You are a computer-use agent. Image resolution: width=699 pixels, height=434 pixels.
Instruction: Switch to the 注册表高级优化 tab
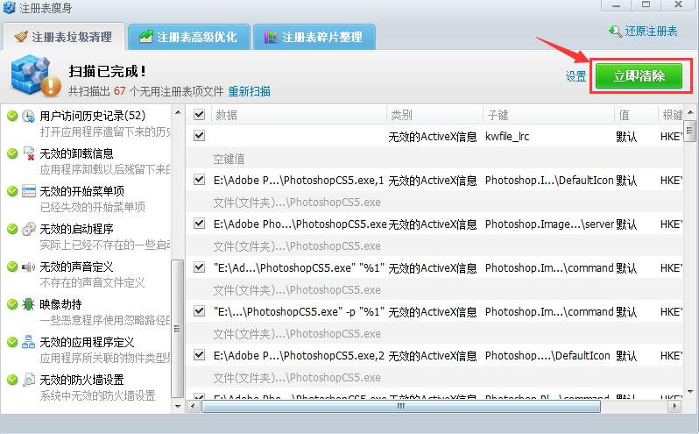click(188, 37)
